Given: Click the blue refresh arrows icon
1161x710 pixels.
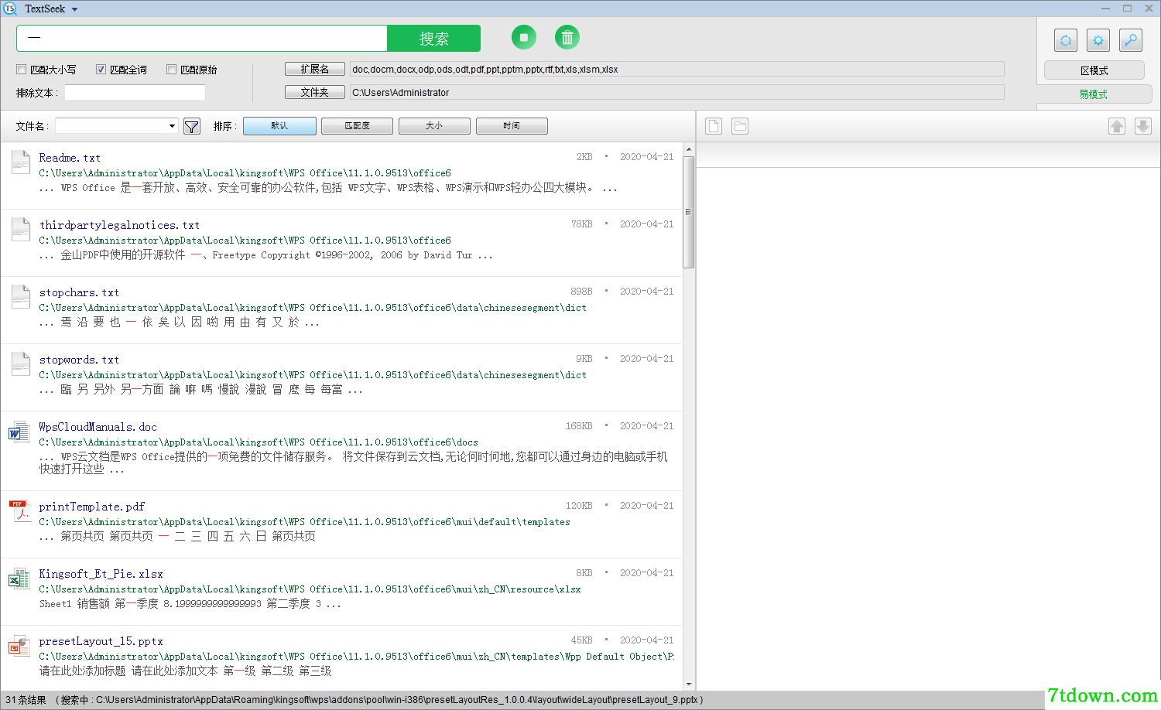Looking at the screenshot, I should pos(1066,40).
